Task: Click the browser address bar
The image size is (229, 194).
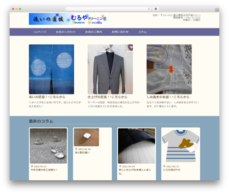Action: 109,9
